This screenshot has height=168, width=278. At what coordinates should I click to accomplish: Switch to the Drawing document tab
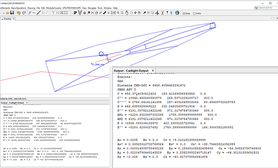click(x=7, y=19)
